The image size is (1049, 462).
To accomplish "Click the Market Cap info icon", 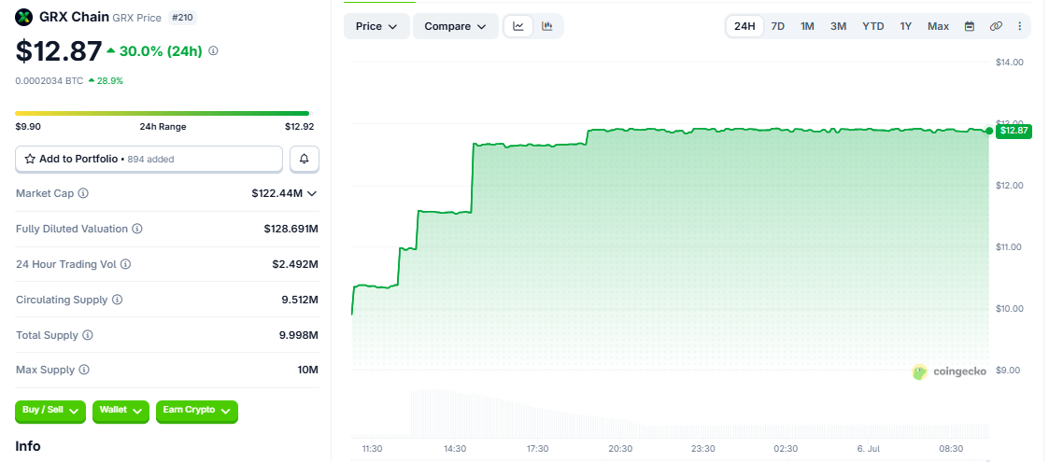I will point(83,193).
